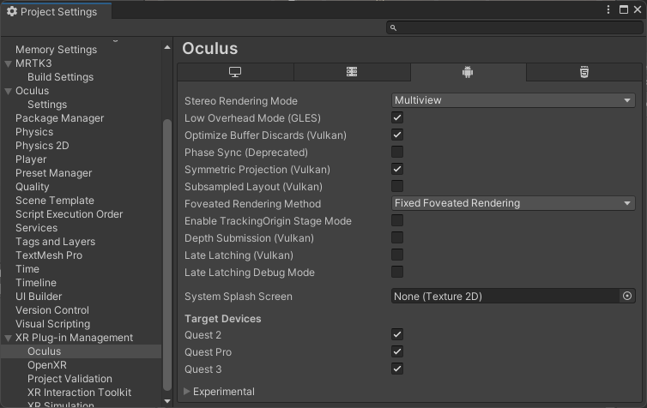The width and height of the screenshot is (647, 408).
Task: Open Script Execution Order
Action: (69, 214)
